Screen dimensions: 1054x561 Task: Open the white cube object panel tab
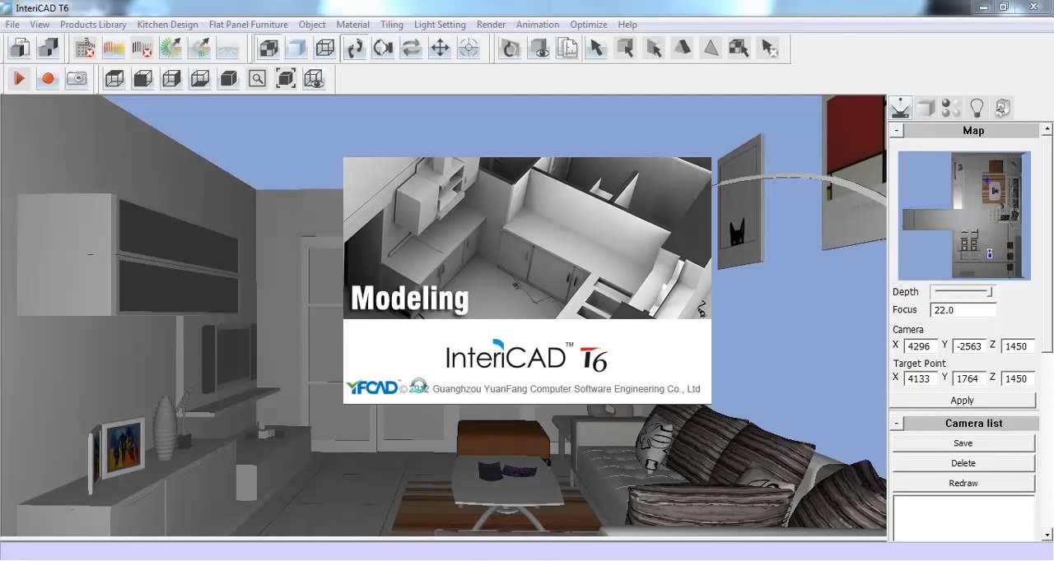(x=926, y=108)
